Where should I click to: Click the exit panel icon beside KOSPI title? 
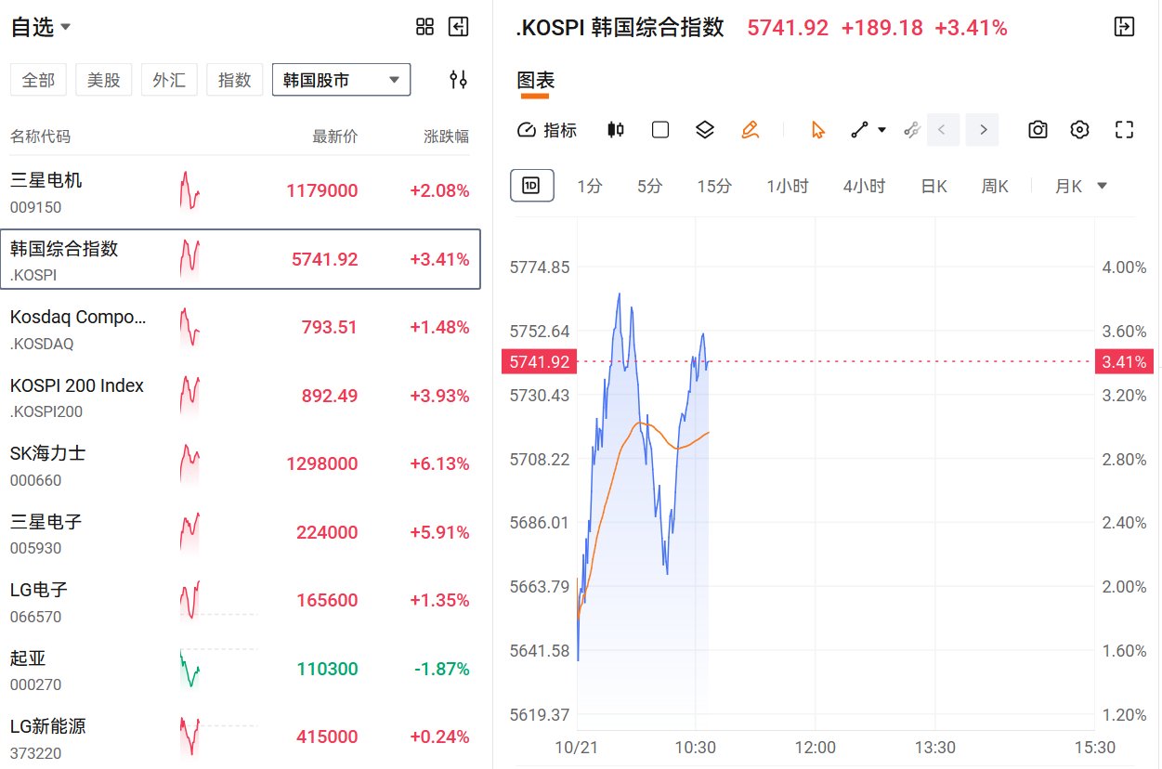click(1124, 27)
